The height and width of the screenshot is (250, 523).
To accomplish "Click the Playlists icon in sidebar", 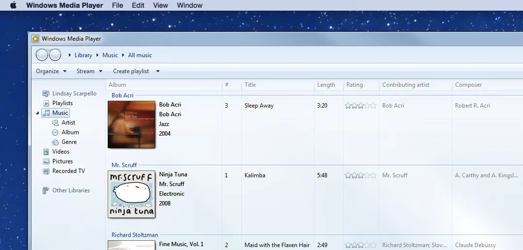I will tap(47, 104).
